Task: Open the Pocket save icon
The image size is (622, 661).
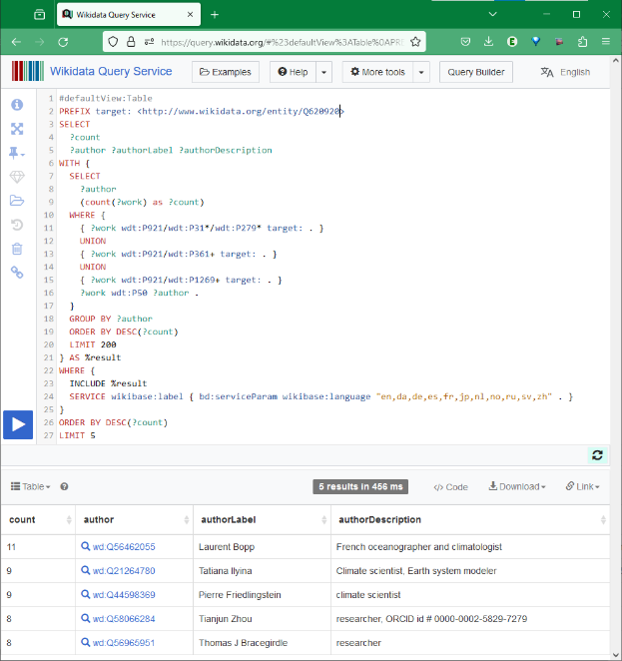Action: point(465,42)
